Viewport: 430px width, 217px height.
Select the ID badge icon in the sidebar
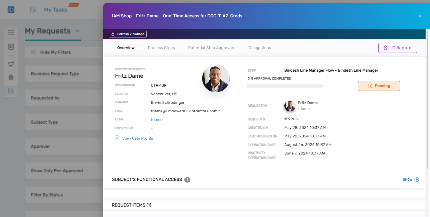pos(11,47)
